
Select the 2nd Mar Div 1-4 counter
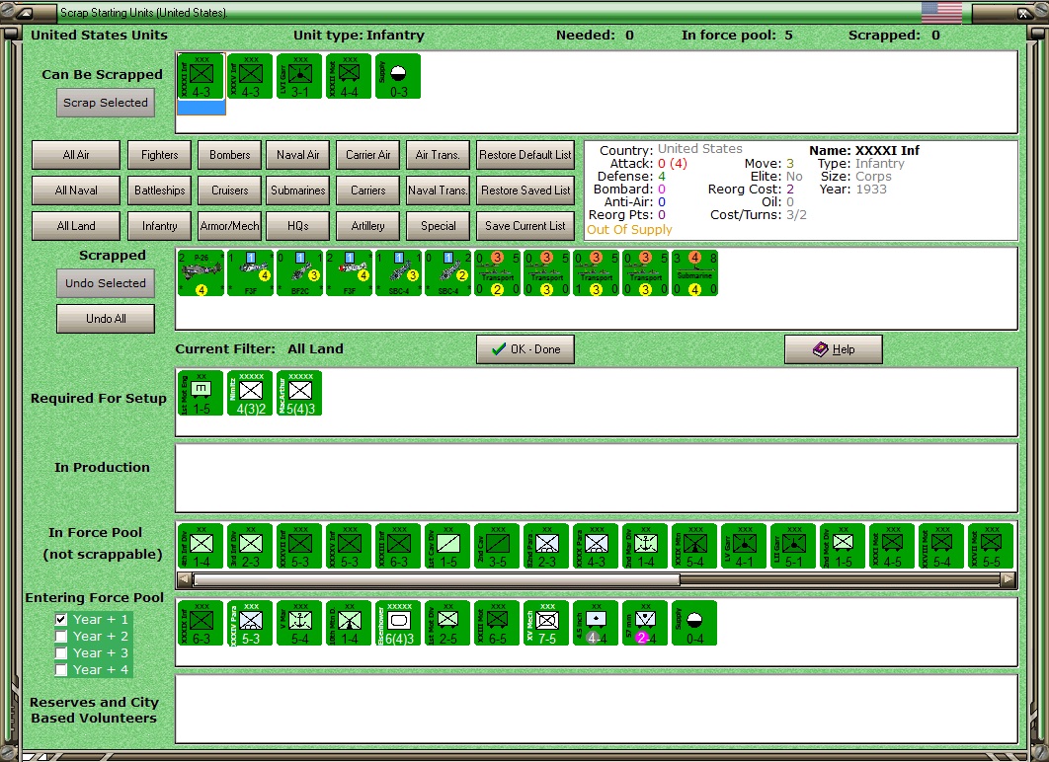pyautogui.click(x=646, y=546)
